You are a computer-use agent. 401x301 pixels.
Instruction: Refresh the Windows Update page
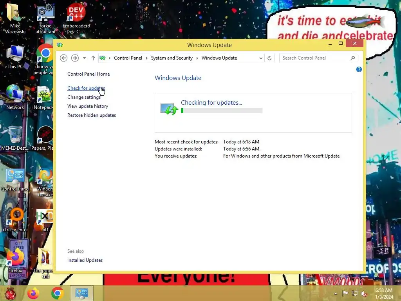pyautogui.click(x=269, y=58)
